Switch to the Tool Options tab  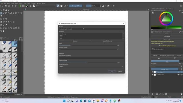coord(170,9)
